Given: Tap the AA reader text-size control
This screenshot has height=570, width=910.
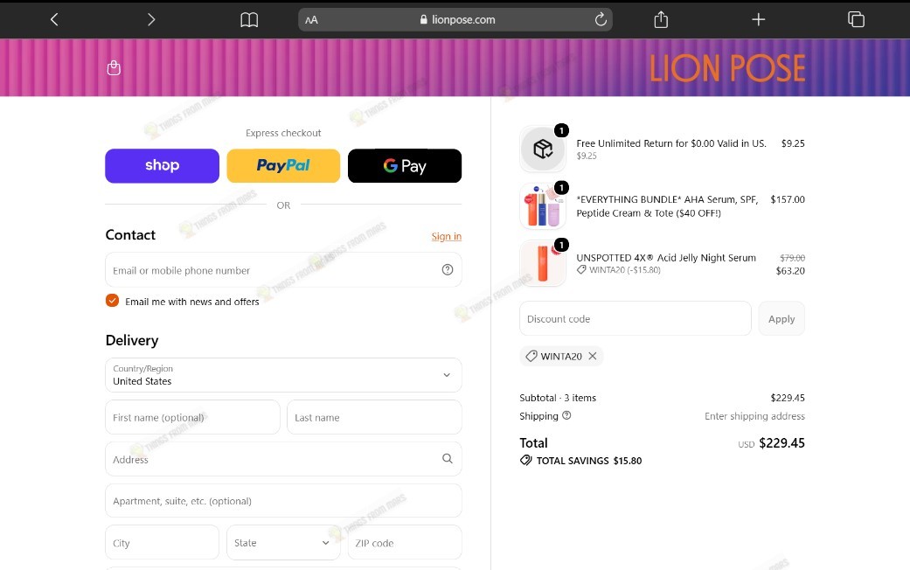Looking at the screenshot, I should [x=312, y=20].
